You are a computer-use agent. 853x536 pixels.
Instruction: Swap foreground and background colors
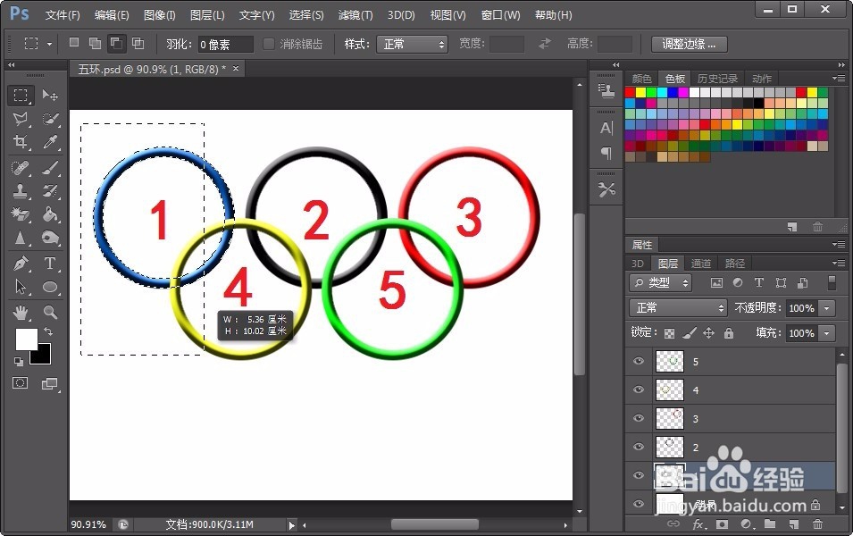point(48,331)
